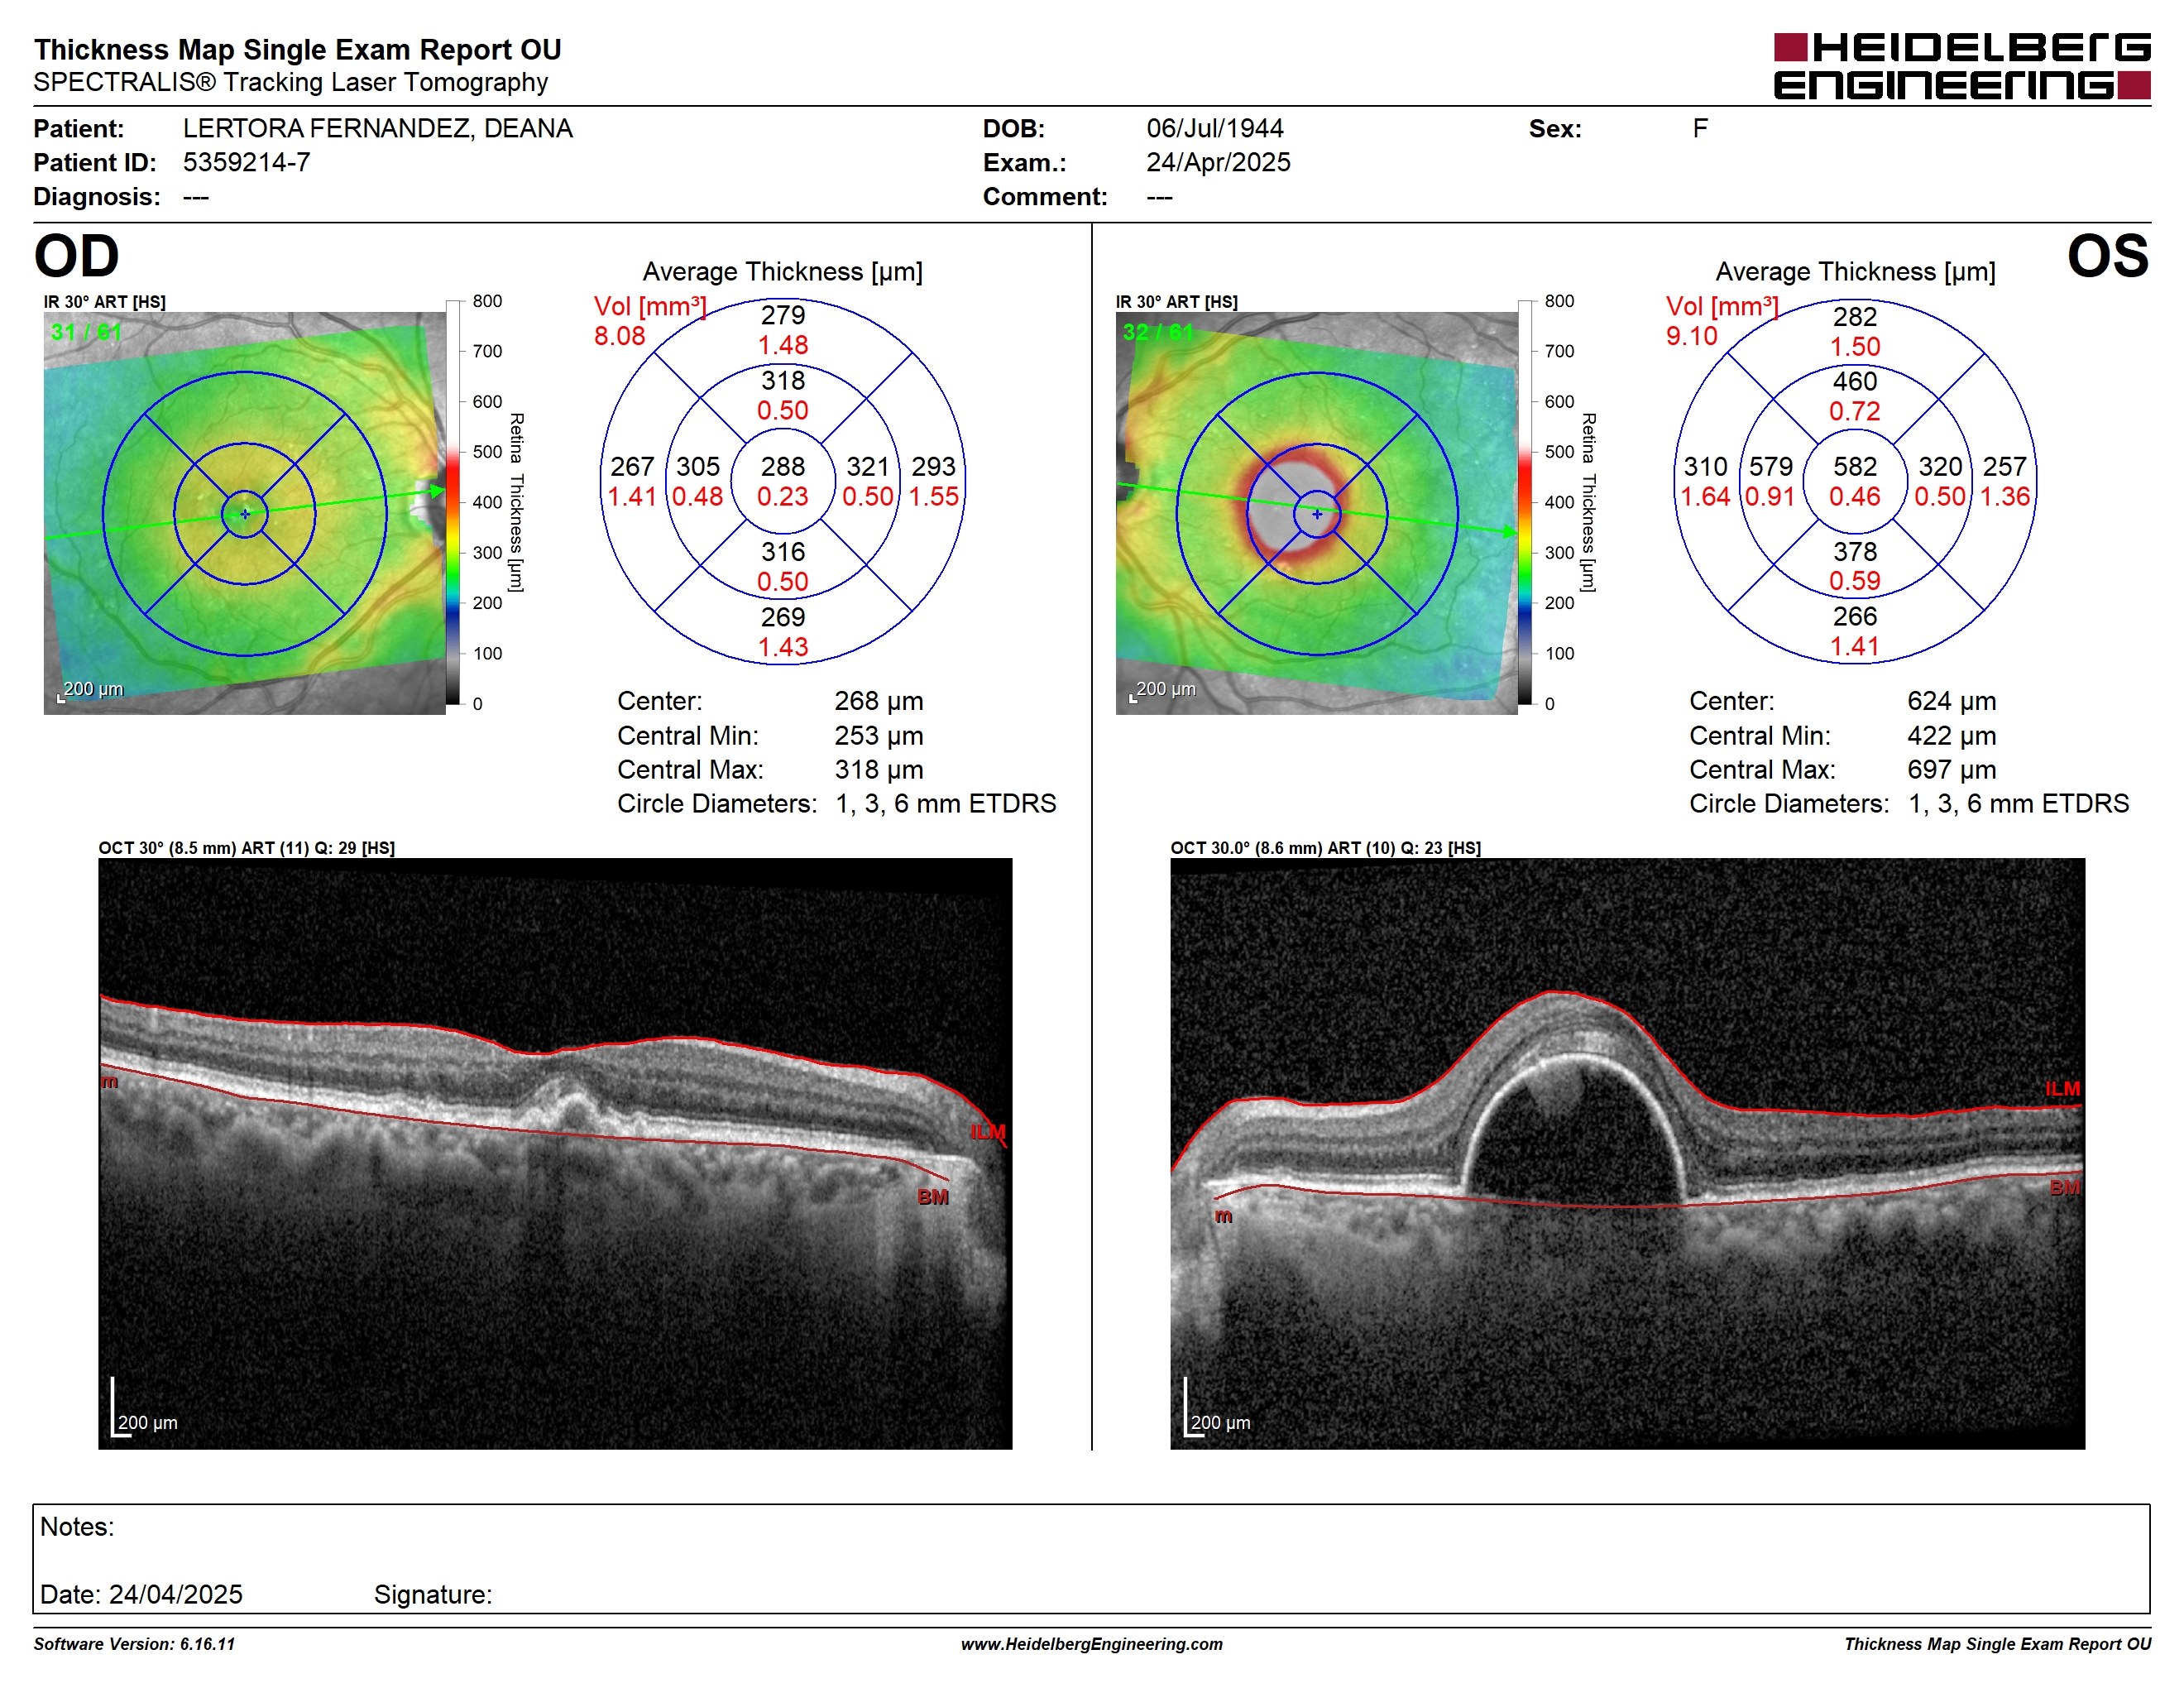The image size is (2184, 1688).
Task: Click OD inner right sector thickness 321
Action: 868,467
